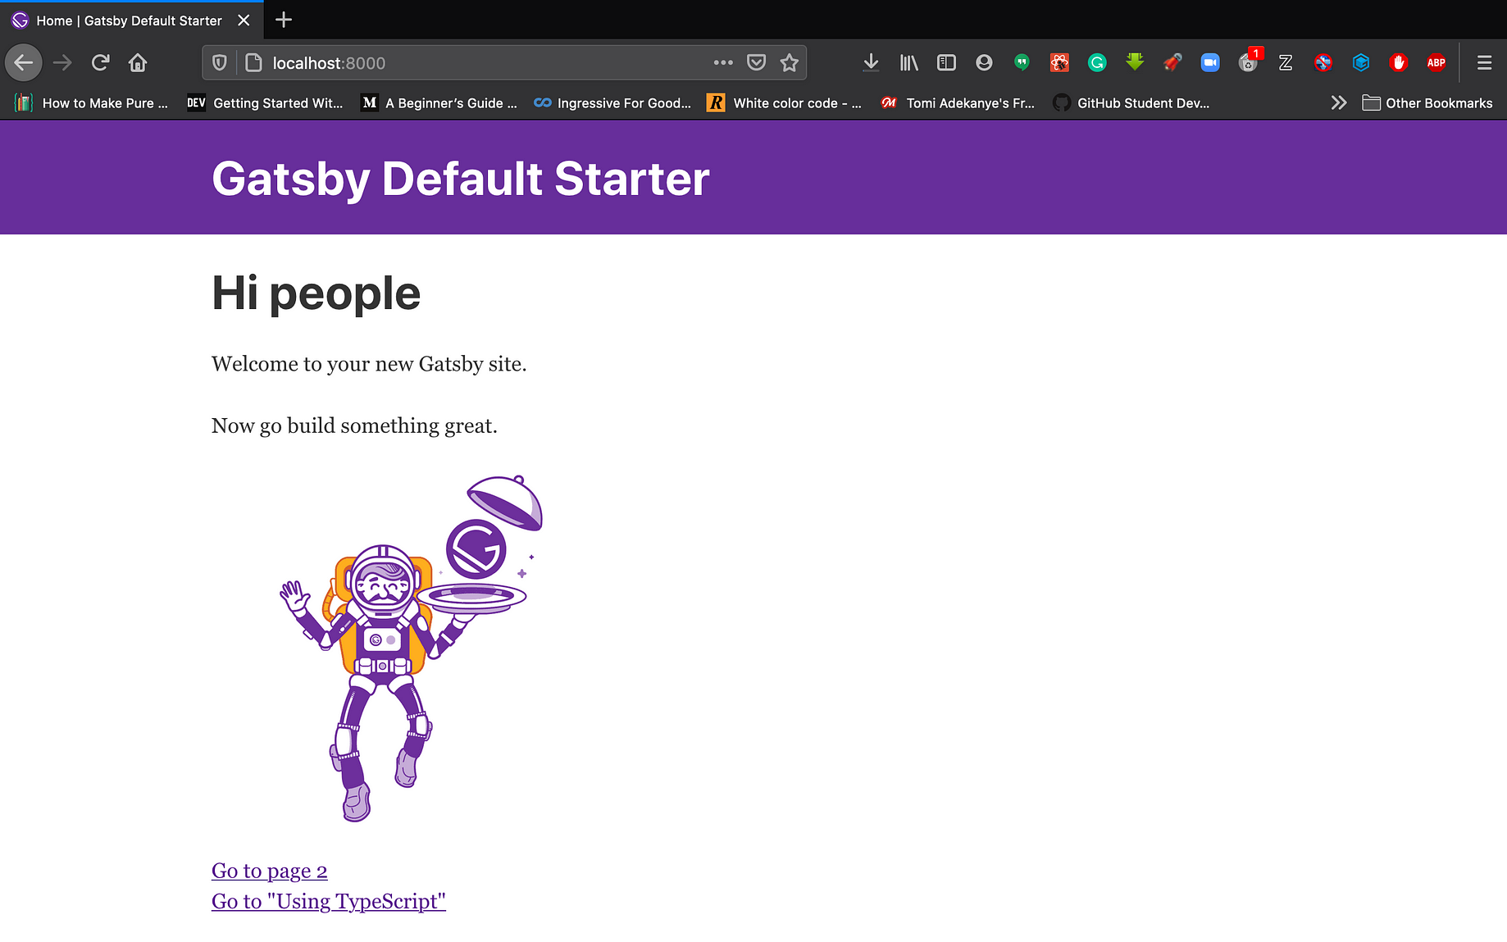This screenshot has height=942, width=1507.
Task: Close the Gatsby Default Starter tab
Action: click(244, 20)
